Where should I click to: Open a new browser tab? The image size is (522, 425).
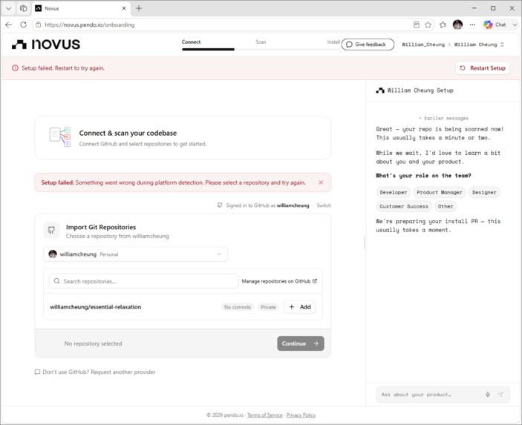(x=139, y=8)
